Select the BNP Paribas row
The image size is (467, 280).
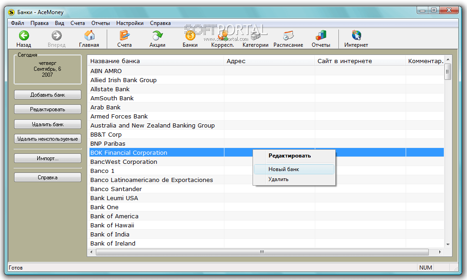tap(267, 143)
